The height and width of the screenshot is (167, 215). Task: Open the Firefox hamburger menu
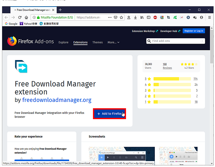click(x=209, y=17)
